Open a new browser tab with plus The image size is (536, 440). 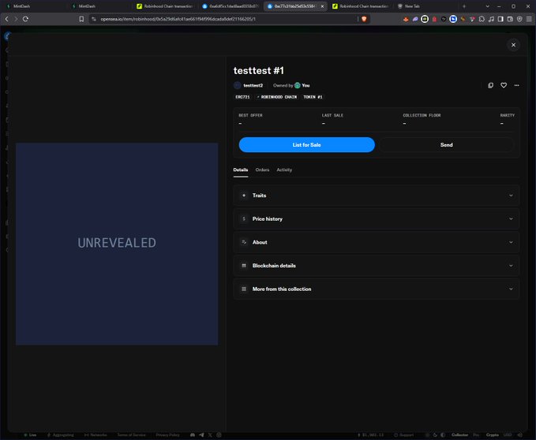point(464,6)
